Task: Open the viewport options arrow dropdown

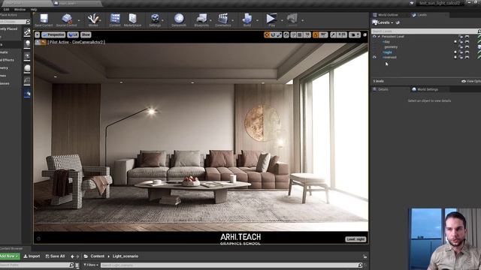Action: point(37,35)
